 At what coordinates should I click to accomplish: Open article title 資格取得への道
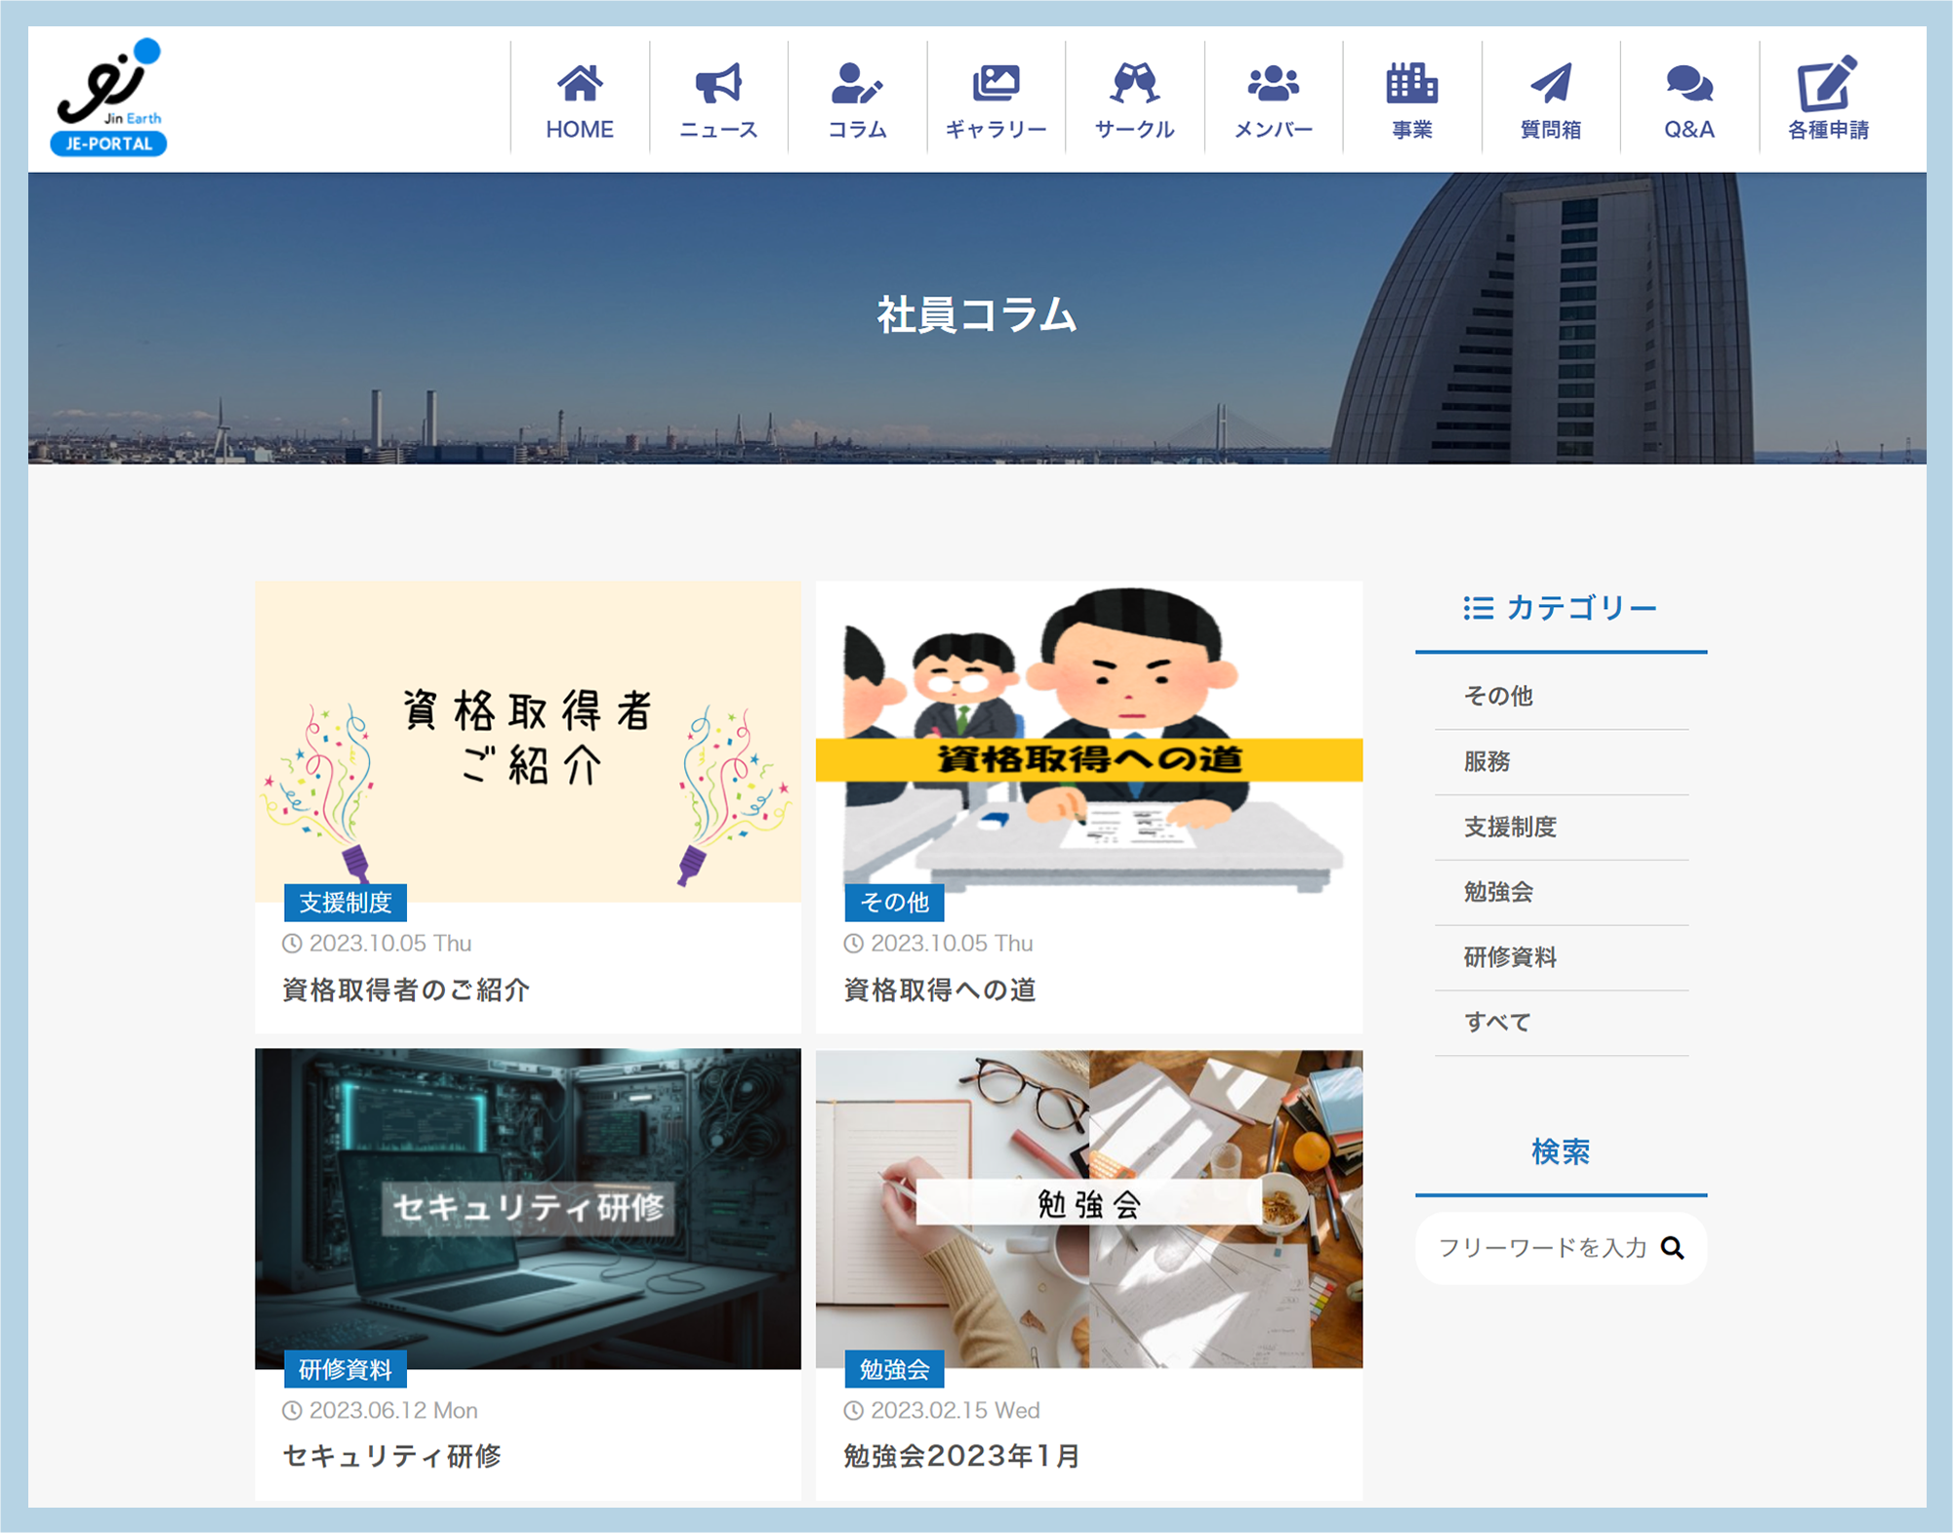[940, 989]
